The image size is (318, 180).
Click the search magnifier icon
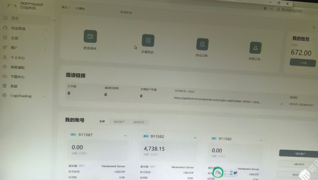point(279,9)
